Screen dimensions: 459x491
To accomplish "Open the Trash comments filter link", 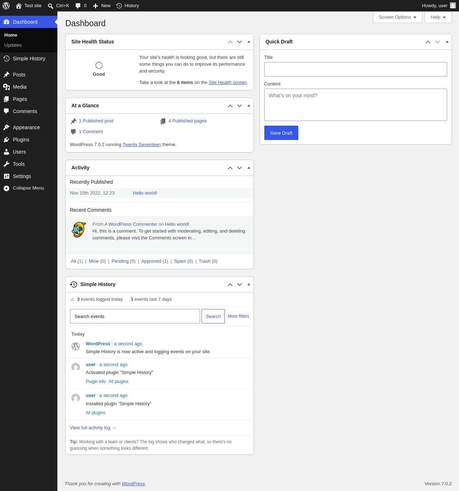I will coord(204,261).
